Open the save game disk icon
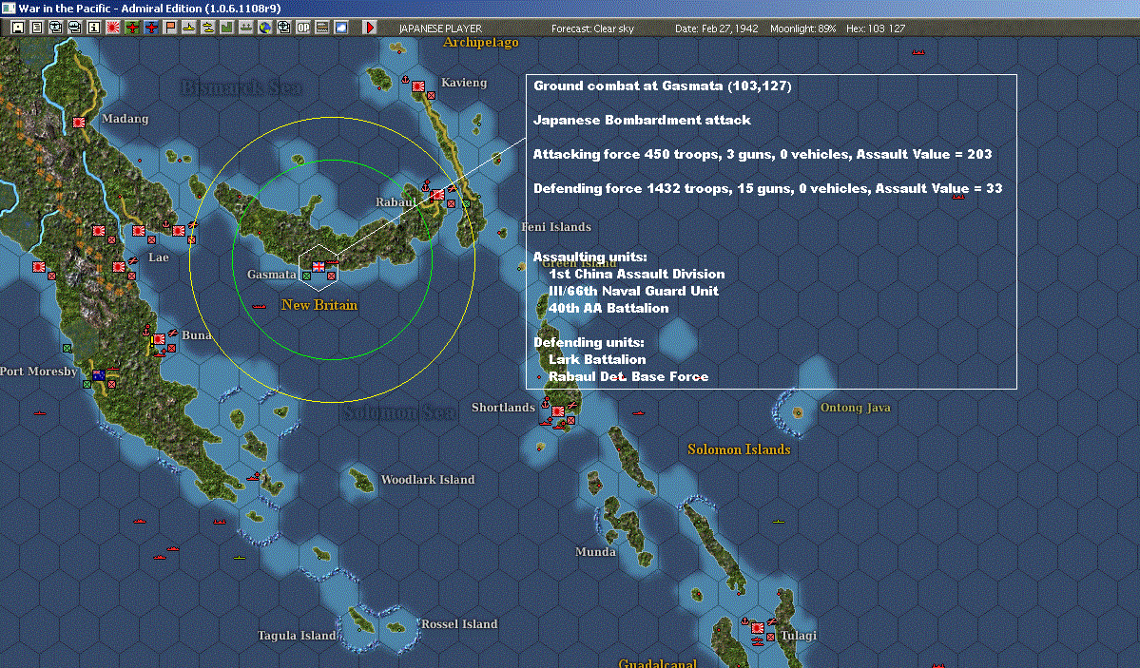The image size is (1140, 668). (x=18, y=28)
